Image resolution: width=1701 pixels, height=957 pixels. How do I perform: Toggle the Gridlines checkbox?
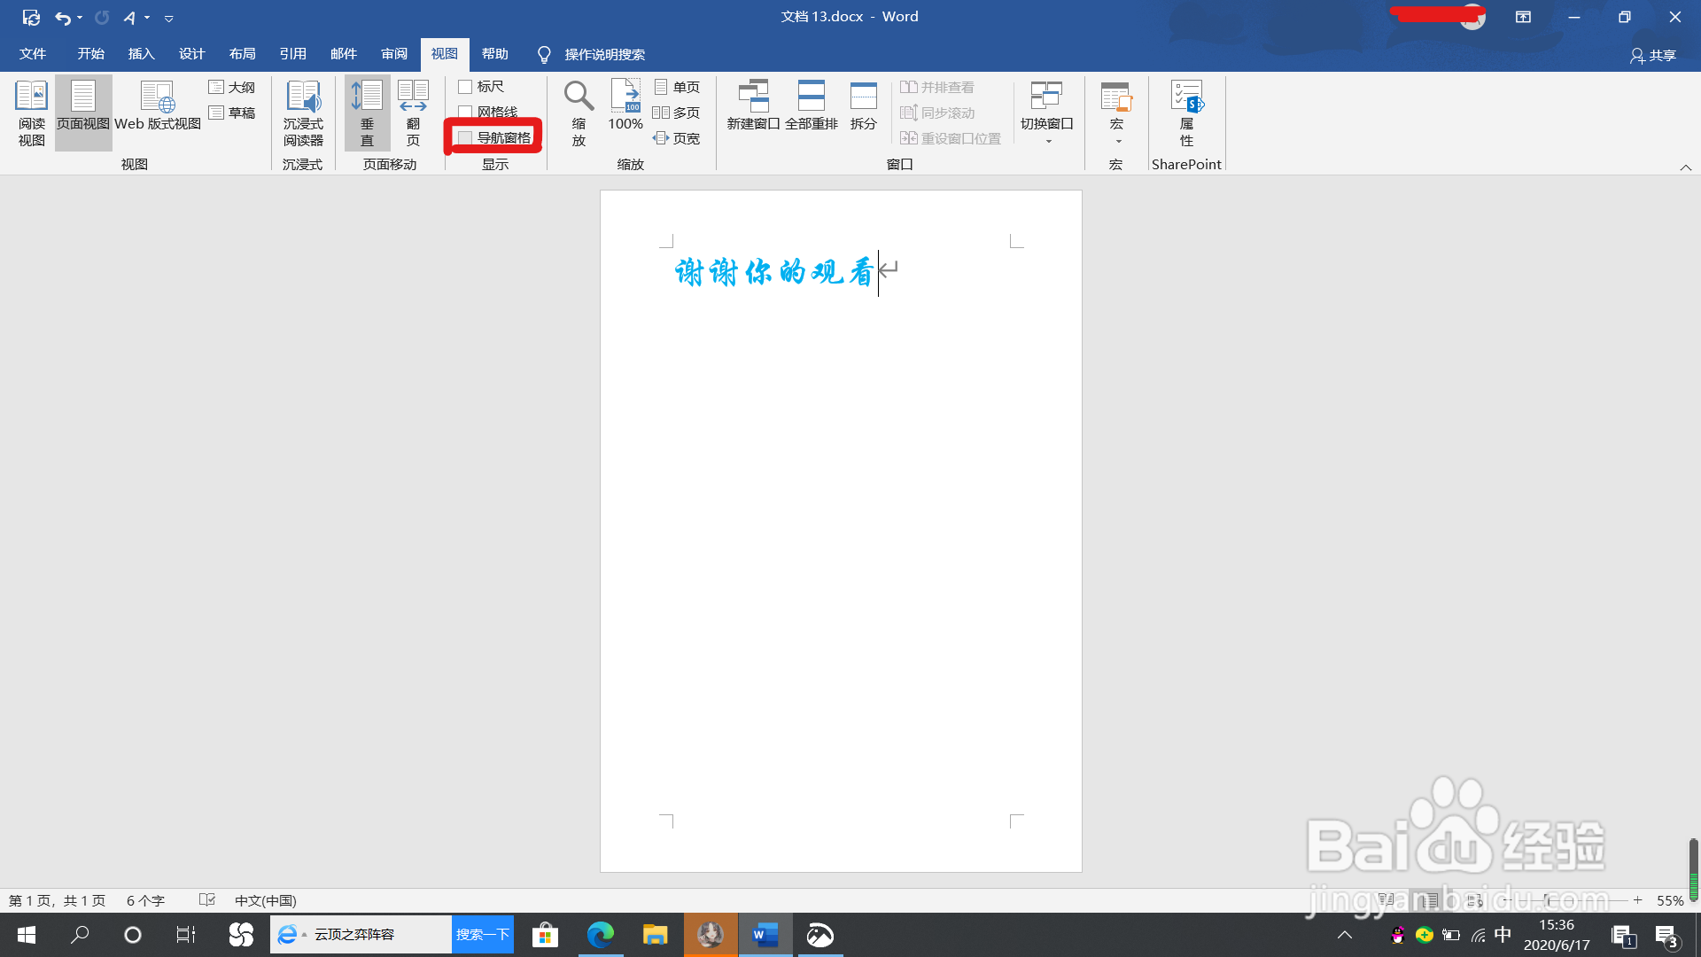(x=465, y=112)
